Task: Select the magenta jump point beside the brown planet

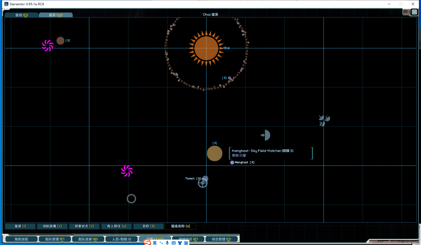Action: click(48, 46)
